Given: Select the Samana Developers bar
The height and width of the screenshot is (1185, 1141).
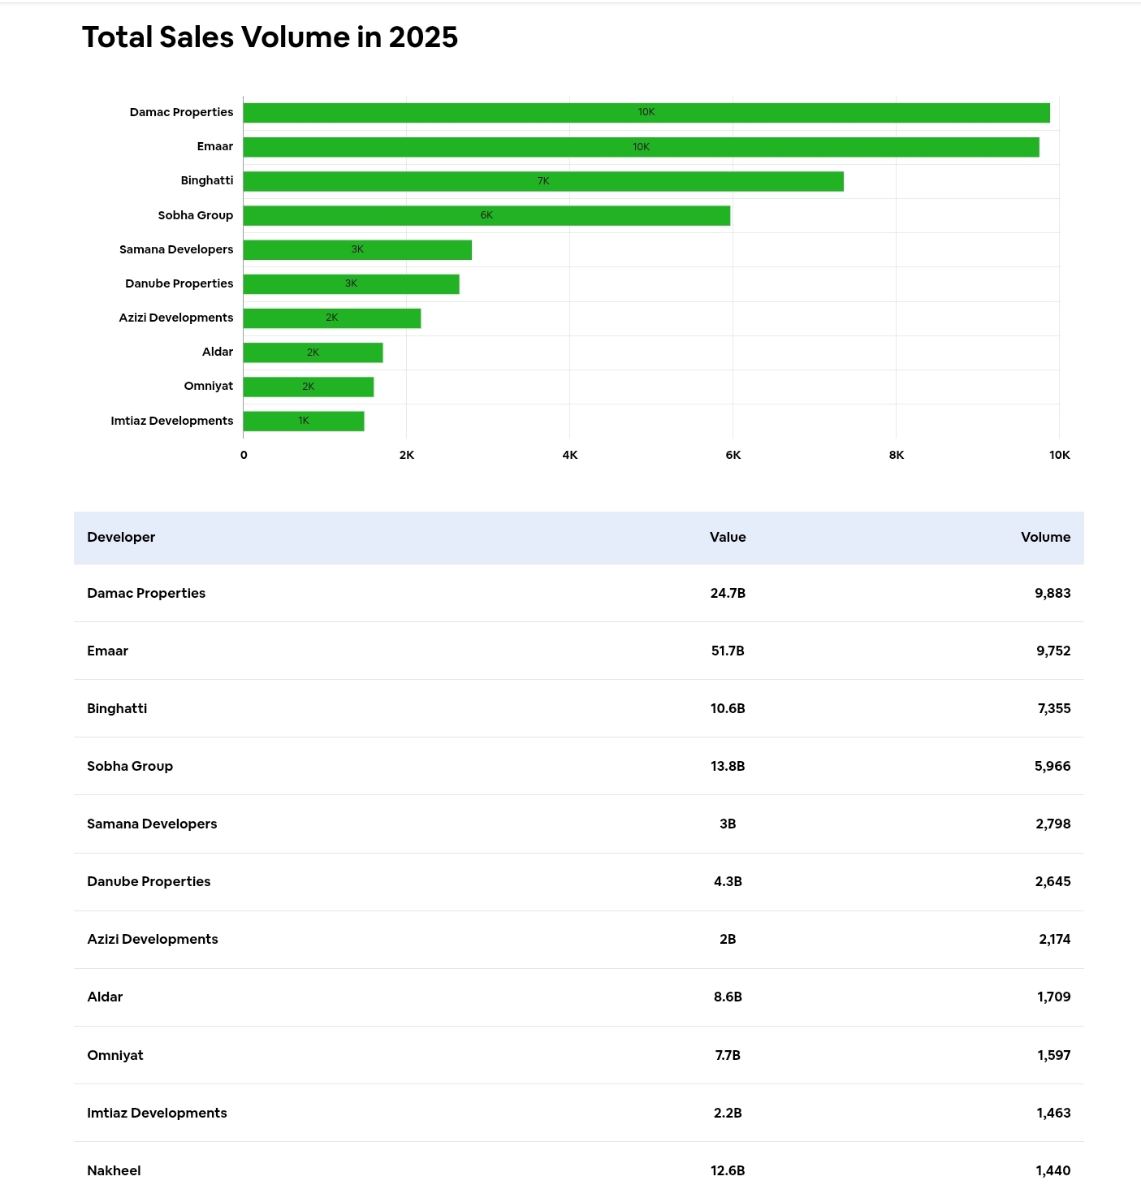Looking at the screenshot, I should (x=357, y=249).
